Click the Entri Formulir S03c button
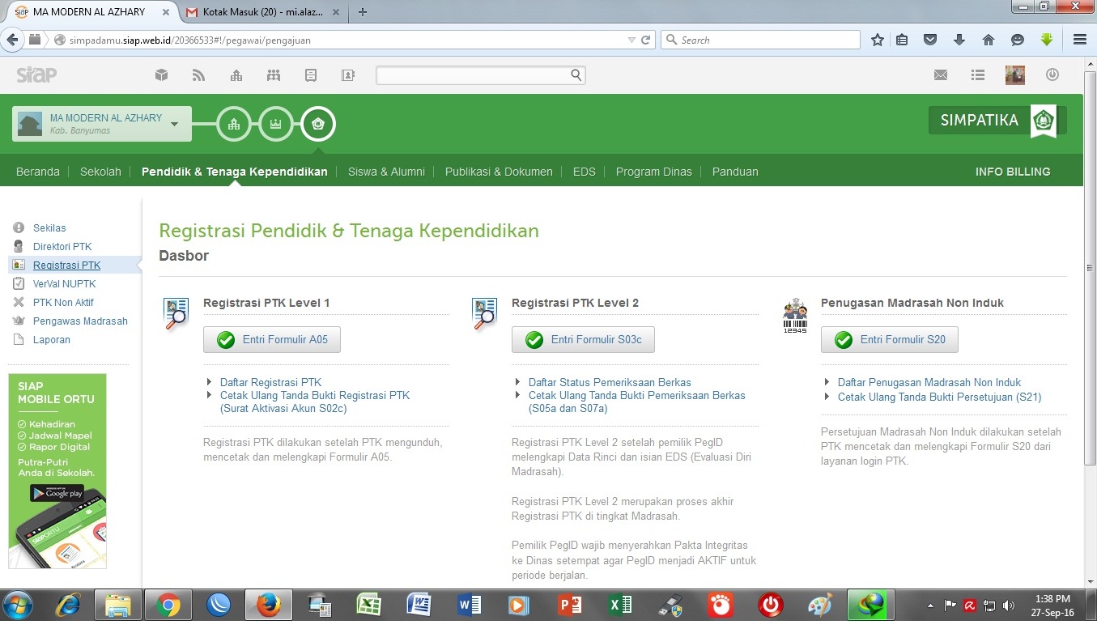The width and height of the screenshot is (1097, 629). click(x=583, y=339)
